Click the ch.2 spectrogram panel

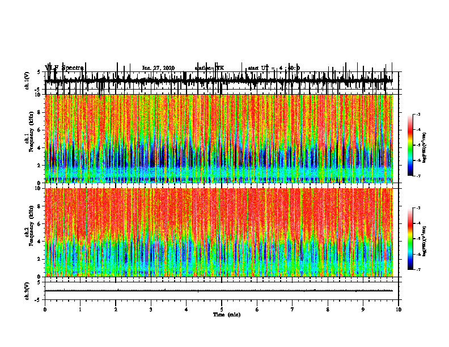click(219, 232)
